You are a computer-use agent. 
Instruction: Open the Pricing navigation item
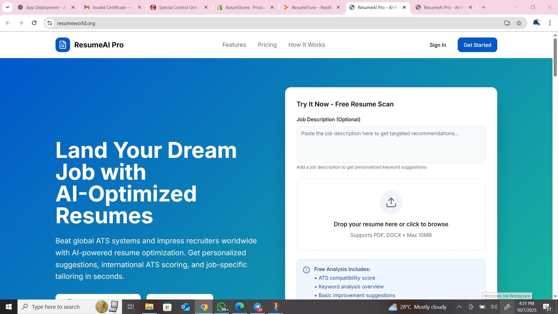click(x=267, y=45)
